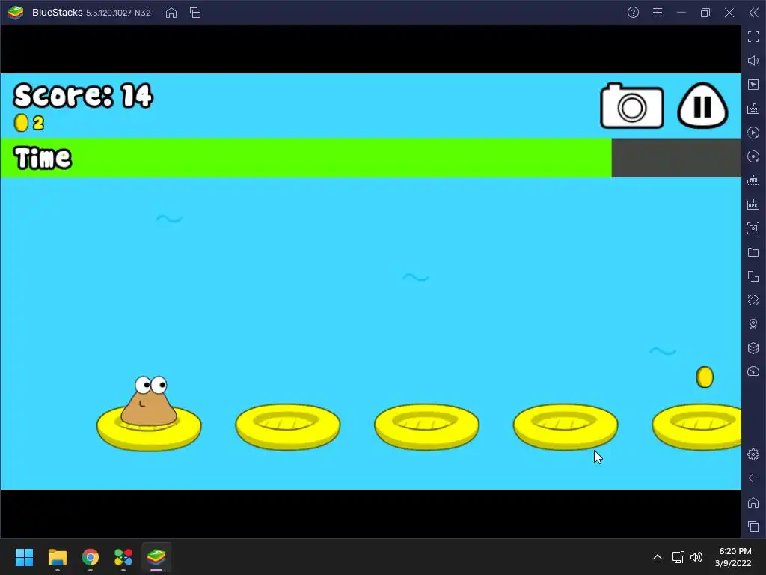This screenshot has width=766, height=575.
Task: Tap the second yellow float ring
Action: tap(288, 427)
